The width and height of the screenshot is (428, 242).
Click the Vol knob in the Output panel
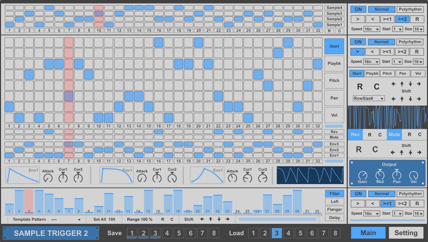pos(413,176)
